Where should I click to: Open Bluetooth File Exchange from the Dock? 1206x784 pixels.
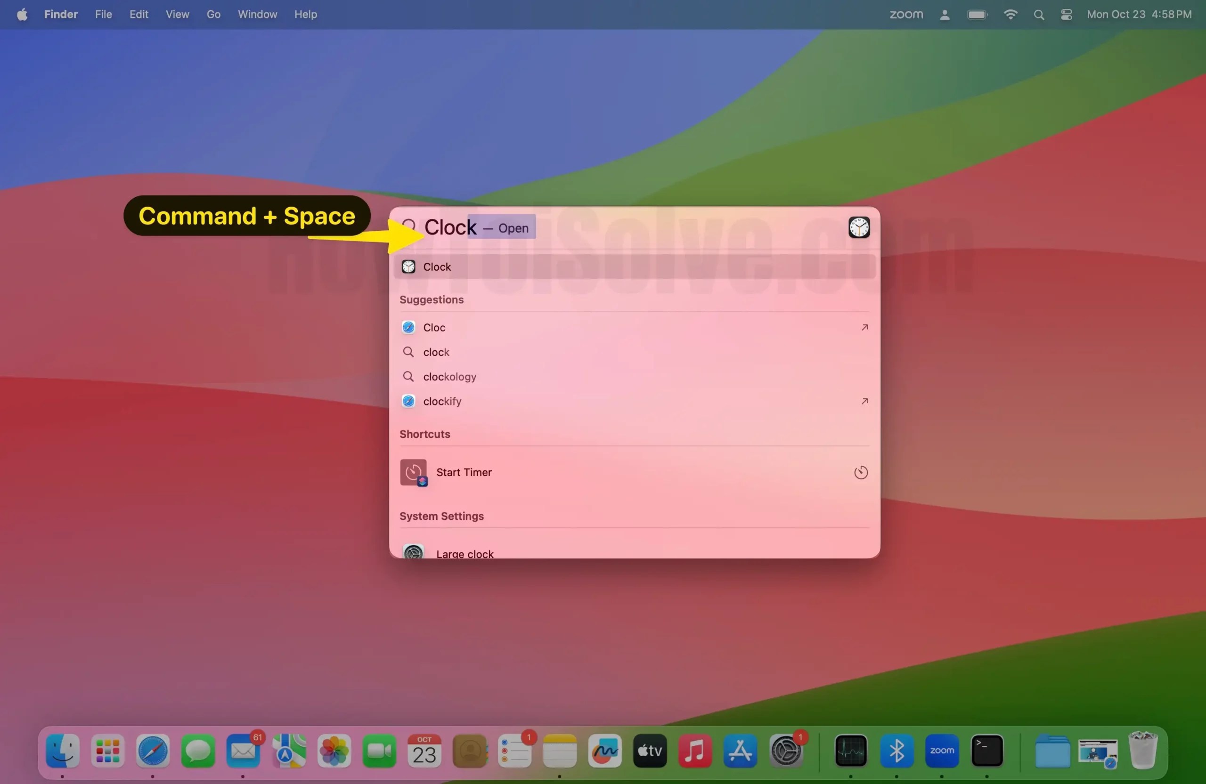coord(897,752)
